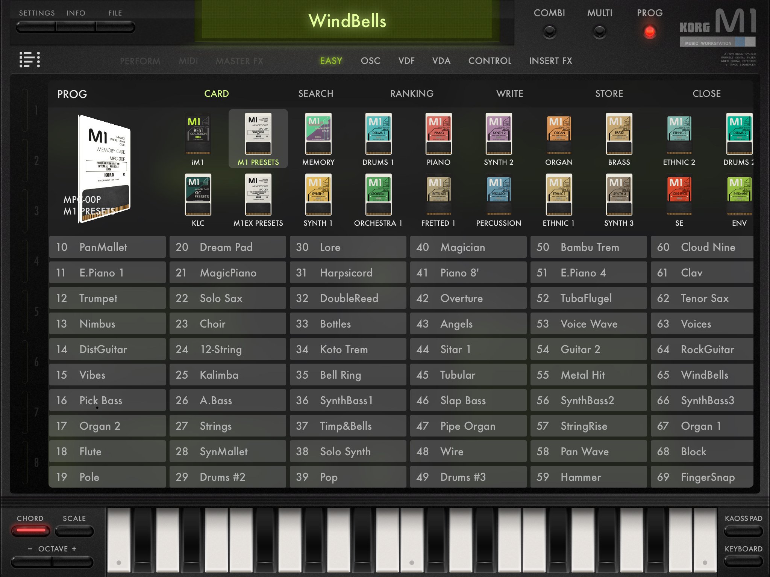Select the PIANO card
770x577 pixels.
click(x=438, y=139)
